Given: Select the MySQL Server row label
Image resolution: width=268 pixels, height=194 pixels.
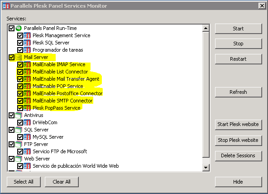Looking at the screenshot, I should [x=48, y=137].
